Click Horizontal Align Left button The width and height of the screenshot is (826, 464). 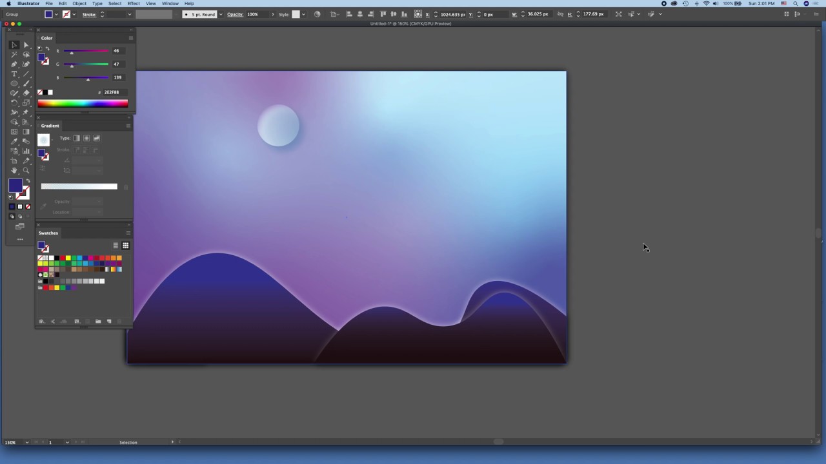click(350, 14)
